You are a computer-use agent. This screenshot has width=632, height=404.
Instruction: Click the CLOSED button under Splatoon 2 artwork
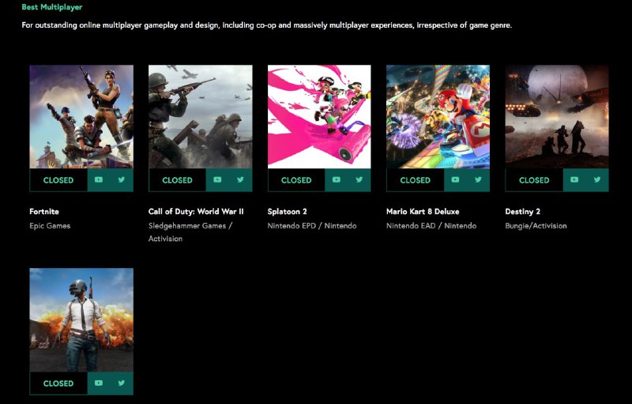coord(296,180)
